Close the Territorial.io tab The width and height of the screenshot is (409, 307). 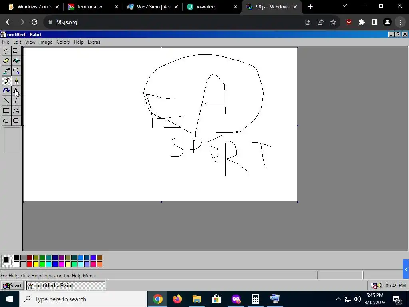click(117, 7)
